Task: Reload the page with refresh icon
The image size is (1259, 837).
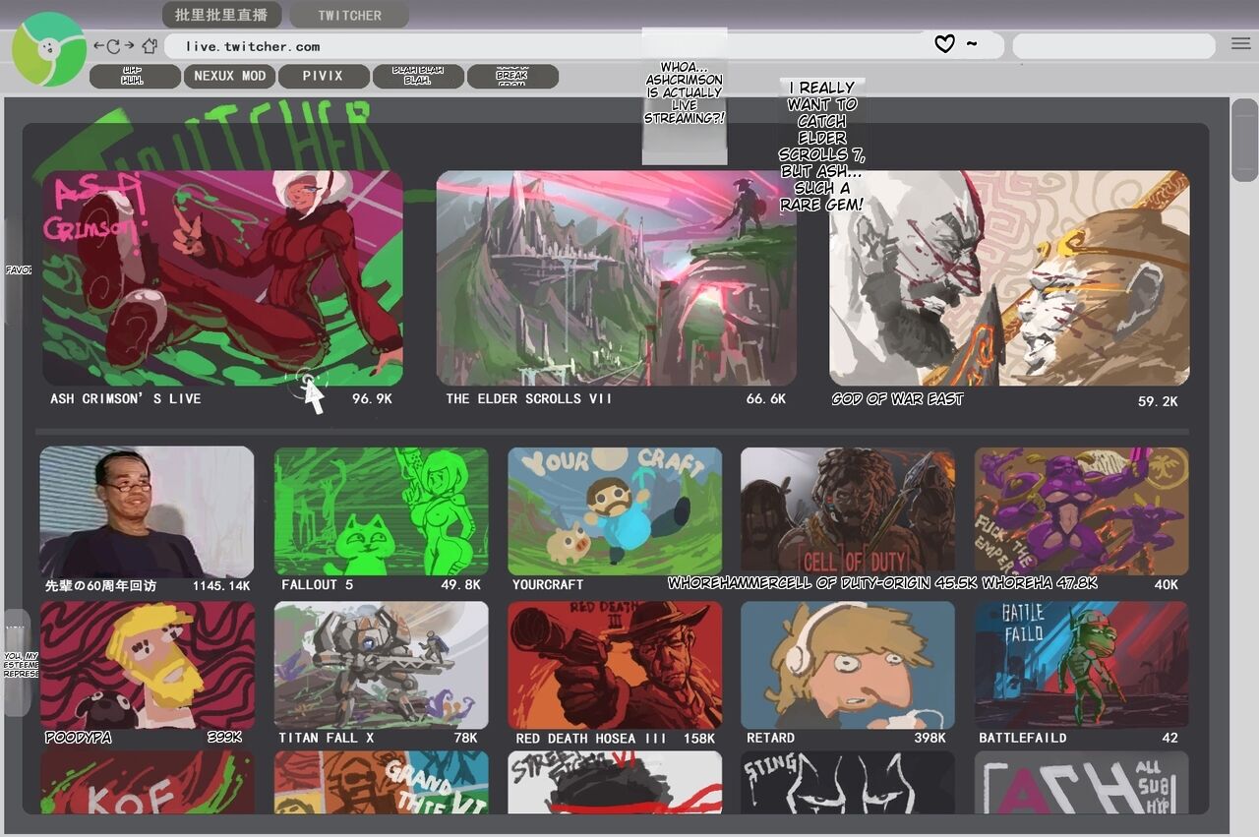Action: [113, 46]
